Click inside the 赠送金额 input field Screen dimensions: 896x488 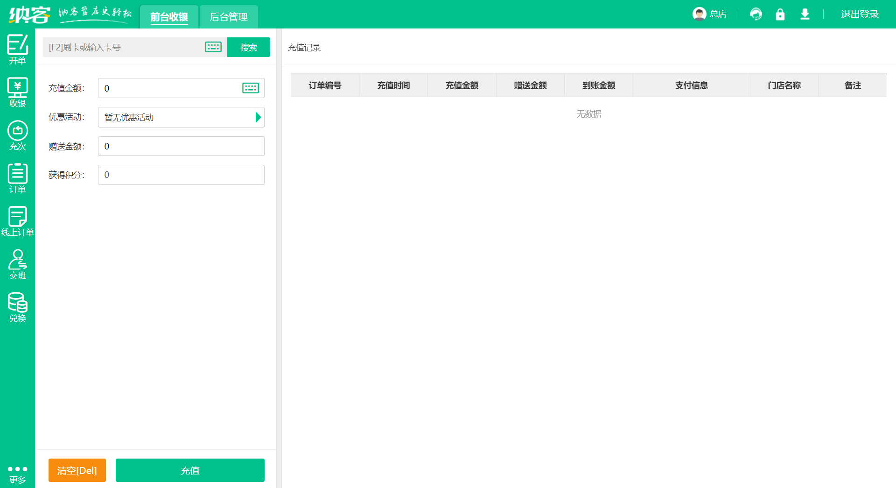click(x=181, y=146)
